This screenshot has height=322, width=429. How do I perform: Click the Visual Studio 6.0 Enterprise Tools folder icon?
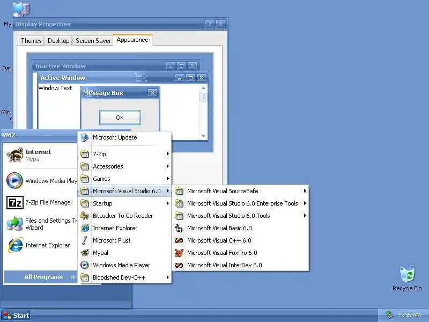tap(179, 203)
